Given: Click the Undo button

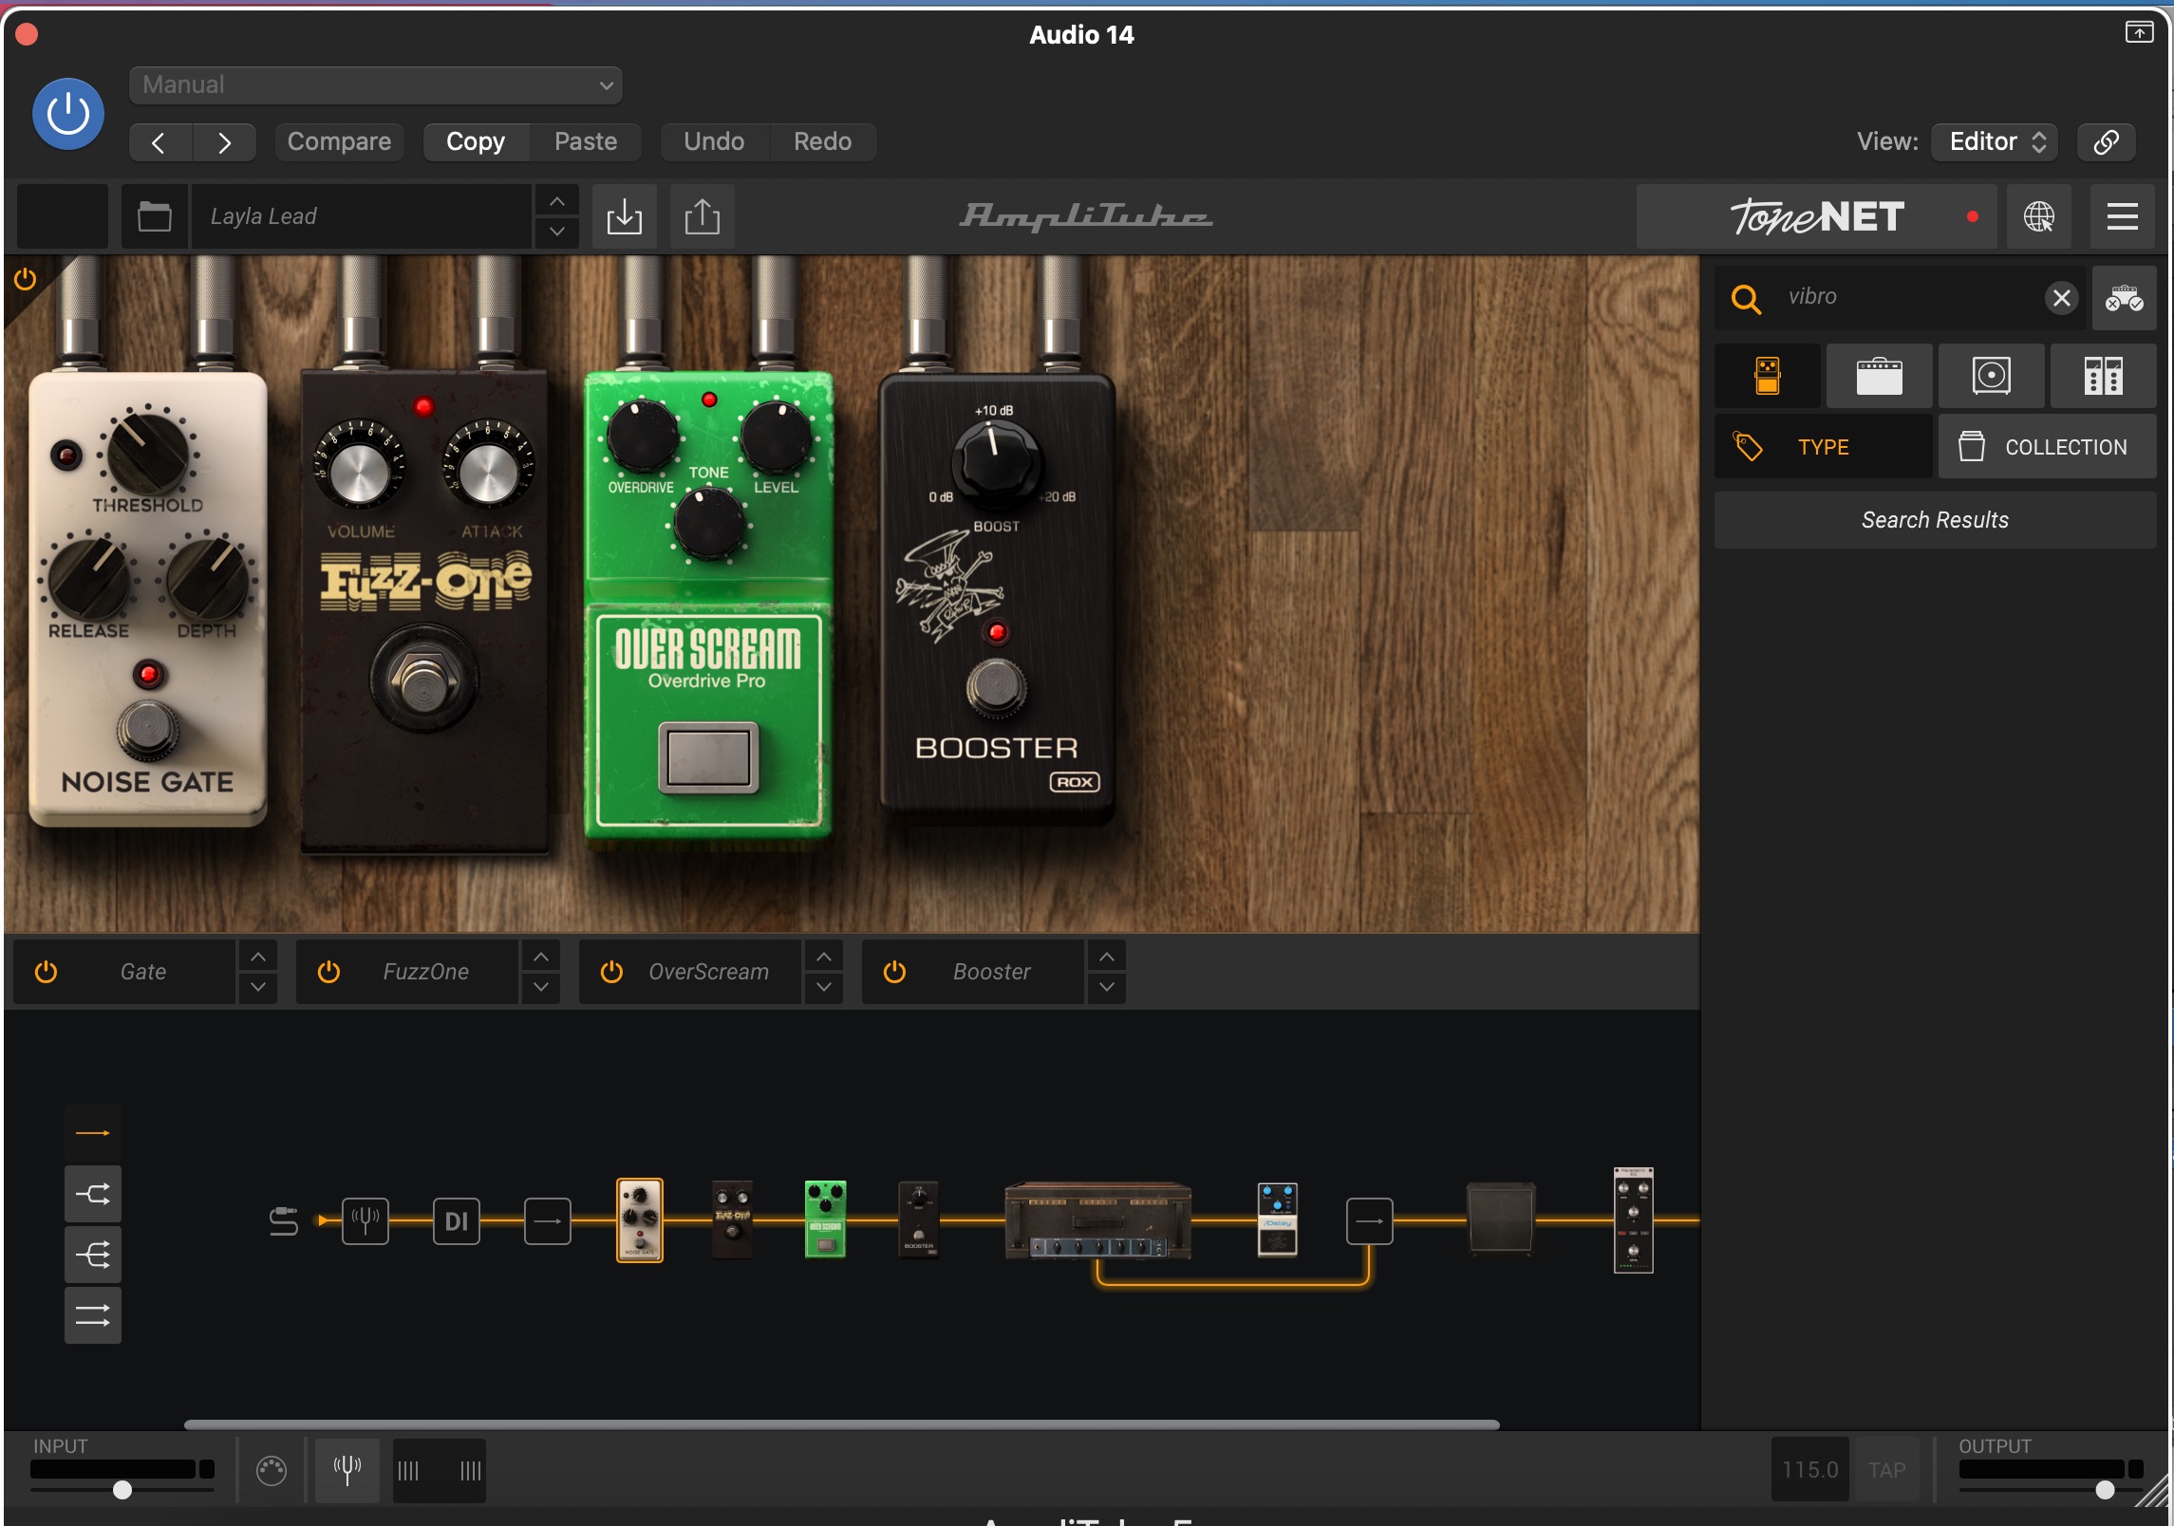Looking at the screenshot, I should click(x=714, y=142).
